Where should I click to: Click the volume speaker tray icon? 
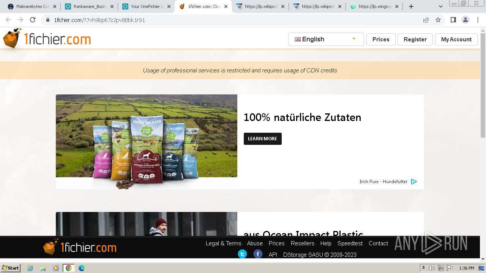(x=432, y=268)
